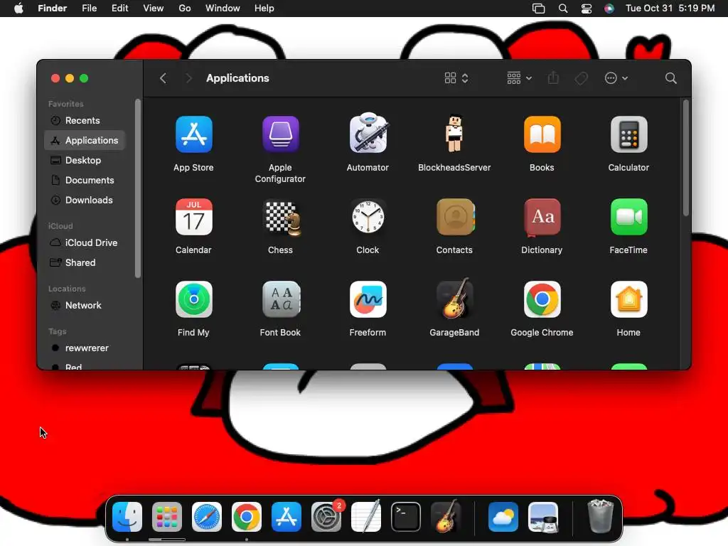
Task: Select the Automator app icon
Action: [x=368, y=134]
